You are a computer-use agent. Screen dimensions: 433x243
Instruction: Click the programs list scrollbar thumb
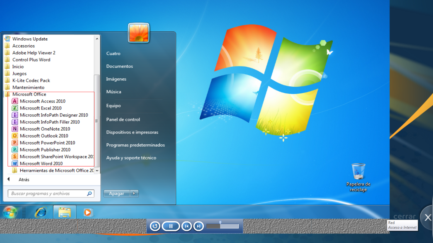coord(97,121)
